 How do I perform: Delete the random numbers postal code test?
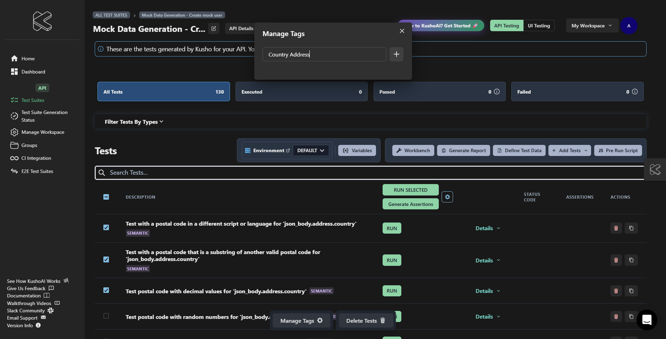click(x=616, y=316)
